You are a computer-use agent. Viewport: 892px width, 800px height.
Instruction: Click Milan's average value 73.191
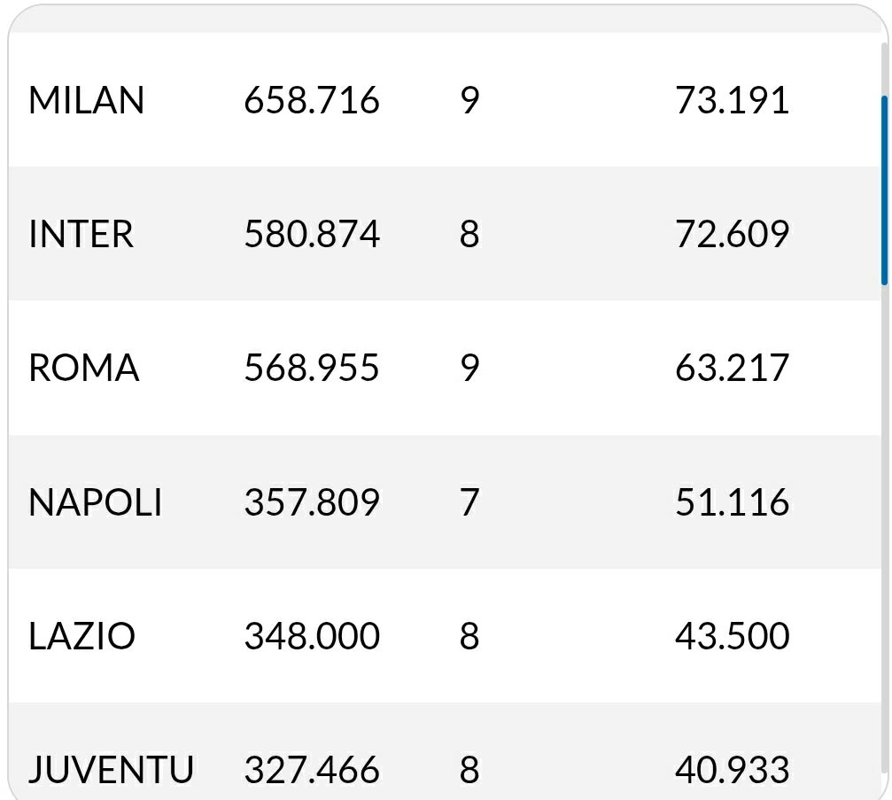tap(732, 100)
